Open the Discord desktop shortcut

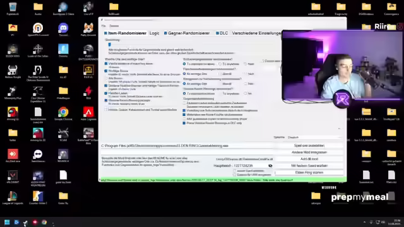(63, 29)
